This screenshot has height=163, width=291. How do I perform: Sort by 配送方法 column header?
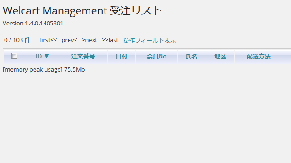coord(259,56)
